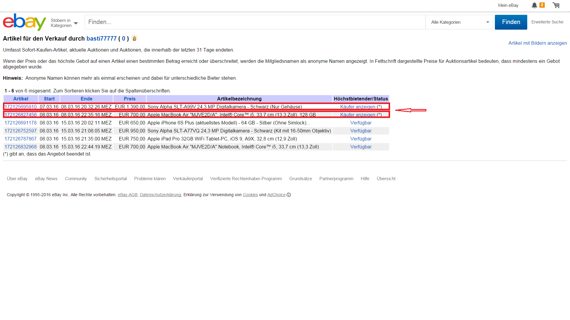Open item number 172126832968
The width and height of the screenshot is (570, 320).
point(20,147)
